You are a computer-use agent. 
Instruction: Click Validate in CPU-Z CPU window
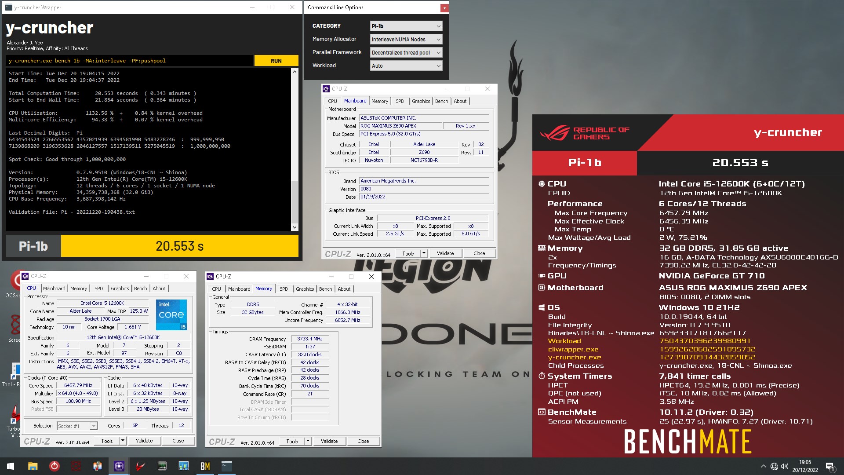coord(144,441)
